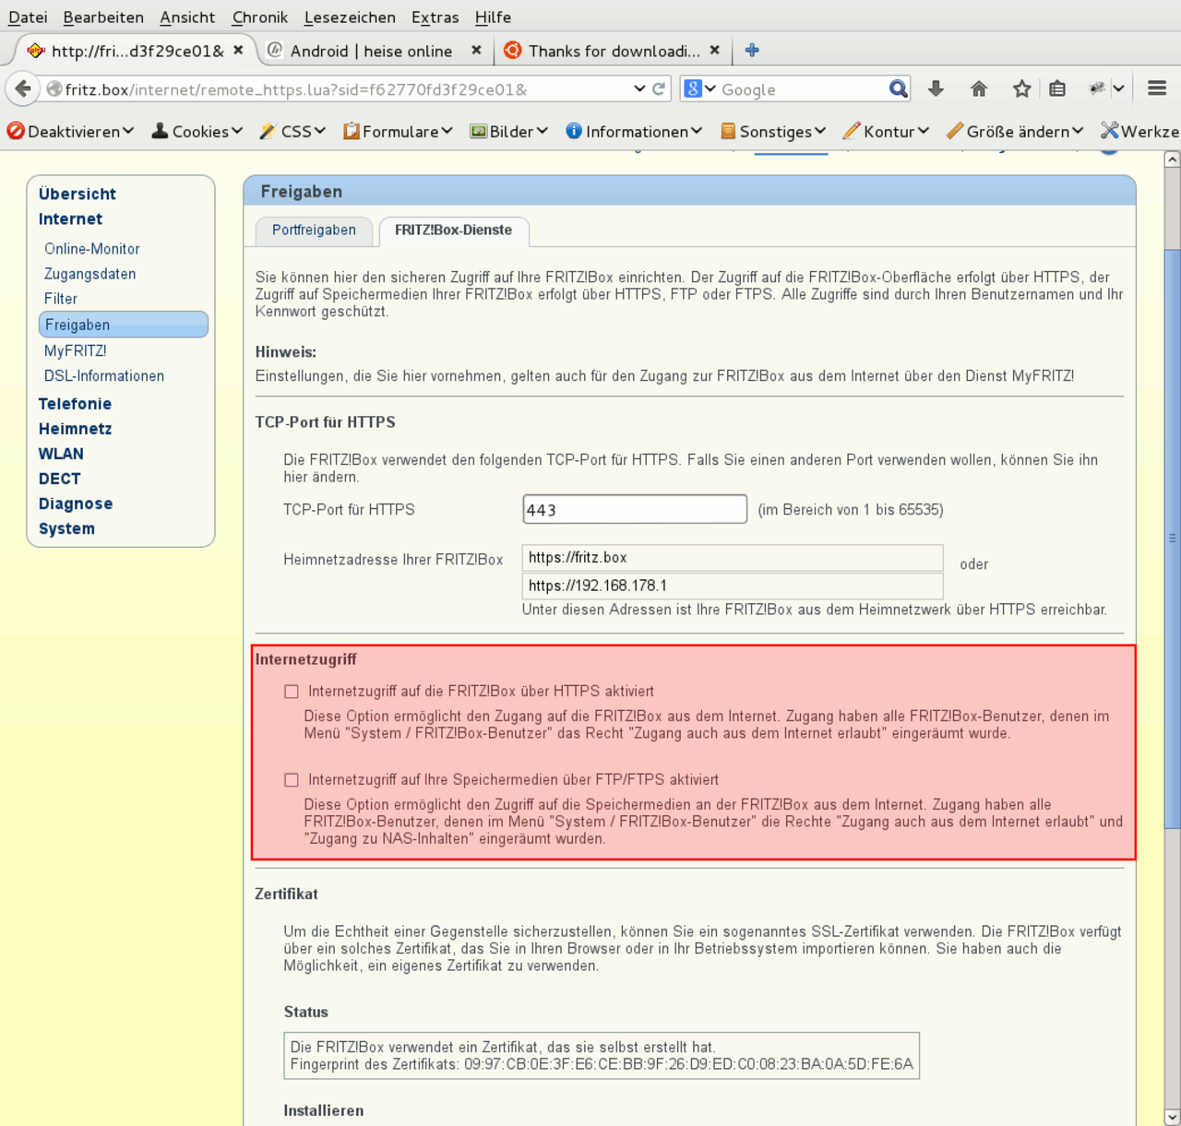Open search engine selector dropdown
Image resolution: width=1181 pixels, height=1126 pixels.
(x=710, y=89)
